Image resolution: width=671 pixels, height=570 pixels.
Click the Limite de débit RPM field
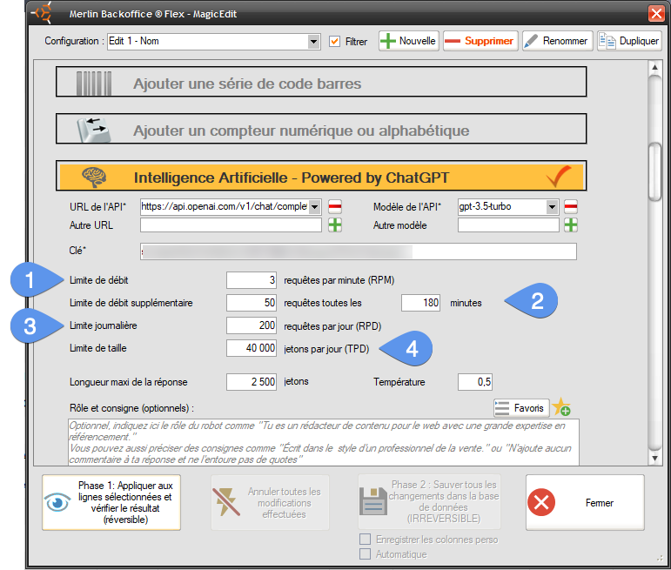click(252, 280)
